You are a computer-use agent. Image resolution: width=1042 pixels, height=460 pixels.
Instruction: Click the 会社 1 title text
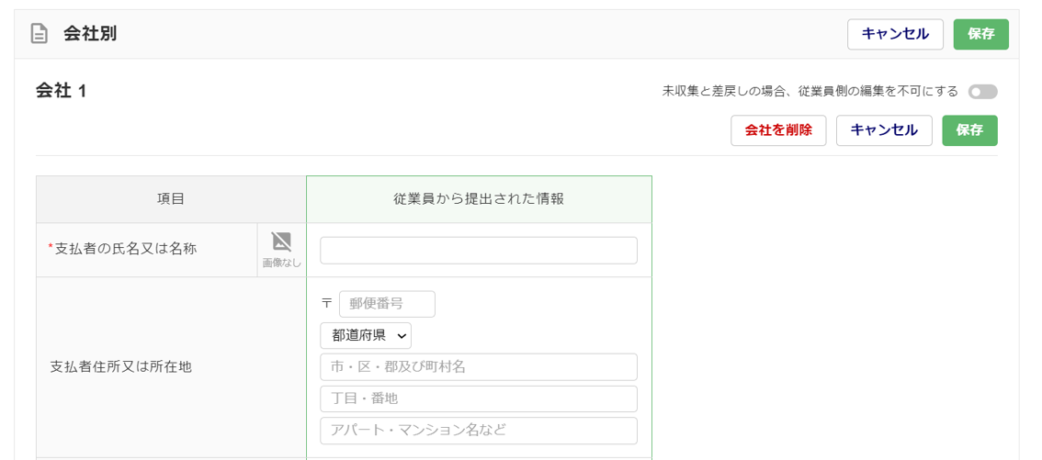pos(62,92)
